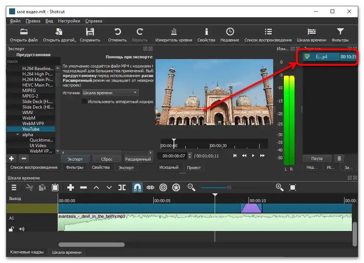Remove the selected export preset

pyautogui.click(x=24, y=158)
